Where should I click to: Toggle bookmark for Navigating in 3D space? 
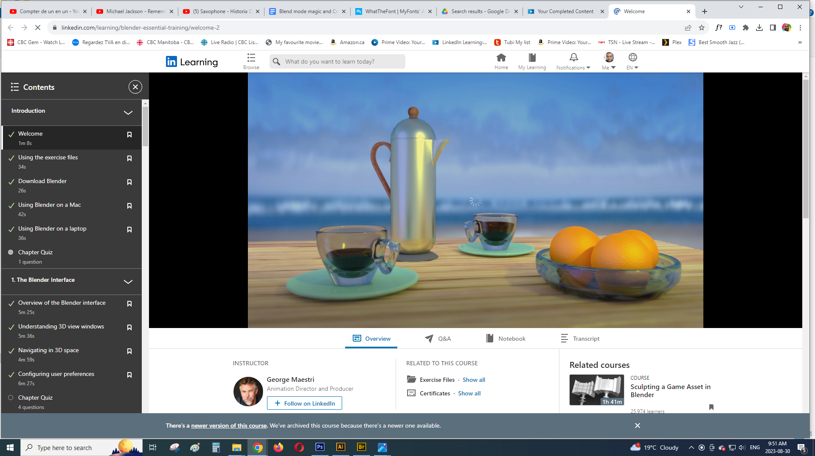coord(129,351)
